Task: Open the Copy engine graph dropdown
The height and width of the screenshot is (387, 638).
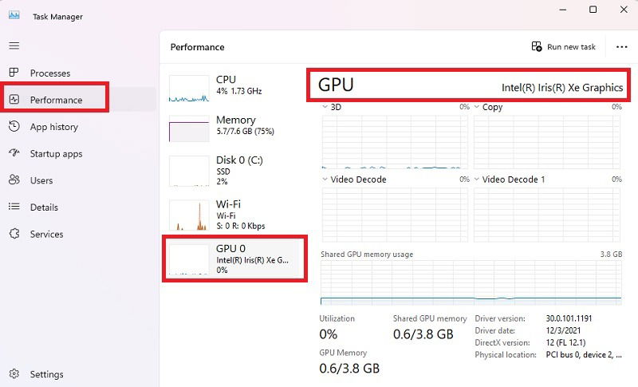Action: pyautogui.click(x=476, y=107)
